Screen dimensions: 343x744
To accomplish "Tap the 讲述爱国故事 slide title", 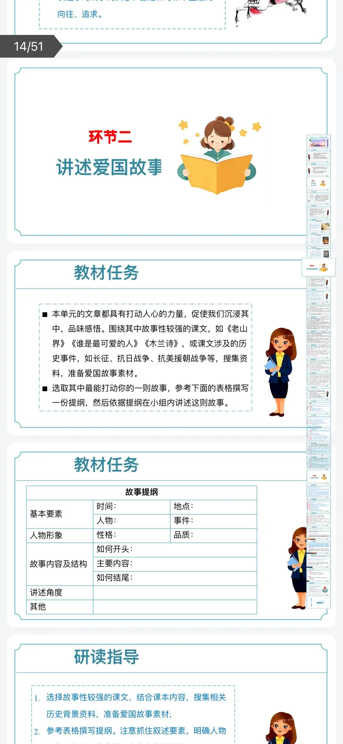I will point(109,167).
